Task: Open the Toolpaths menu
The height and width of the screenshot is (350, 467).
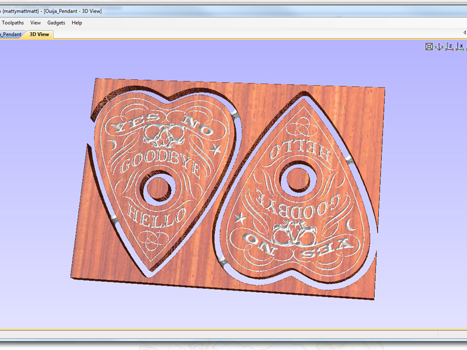Action: [x=13, y=23]
